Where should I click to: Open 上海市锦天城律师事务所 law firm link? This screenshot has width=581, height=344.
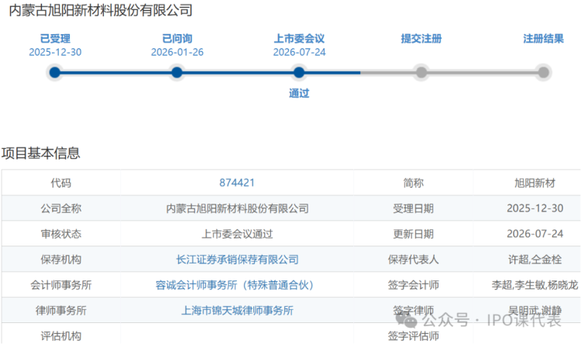click(237, 311)
